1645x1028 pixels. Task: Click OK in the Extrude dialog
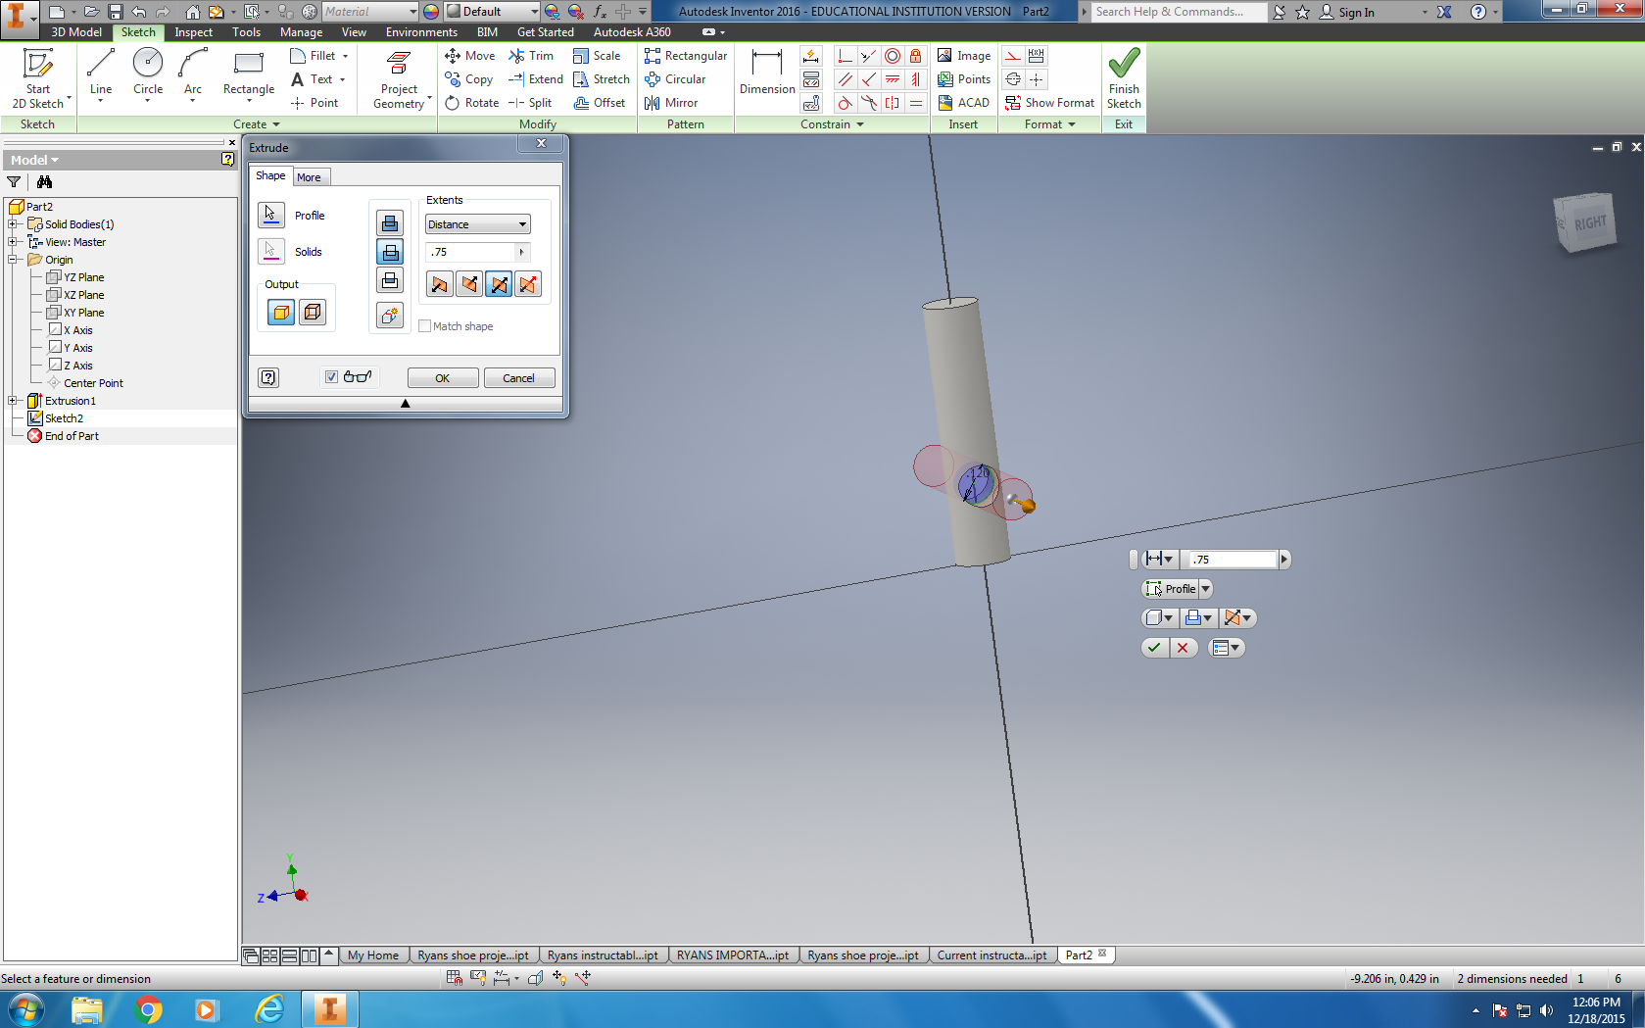tap(443, 378)
